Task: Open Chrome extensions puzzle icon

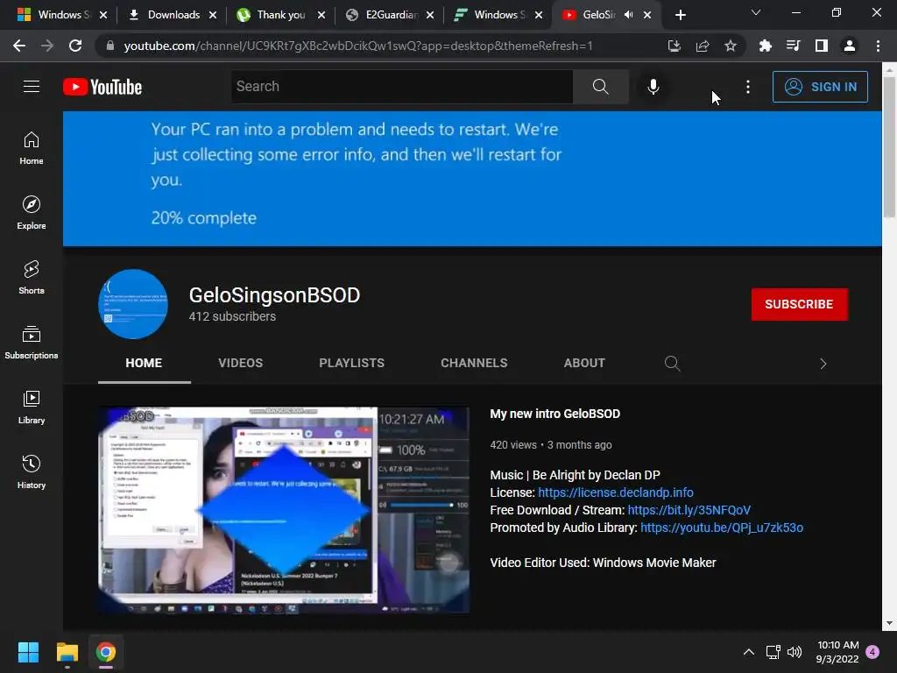Action: pyautogui.click(x=765, y=46)
